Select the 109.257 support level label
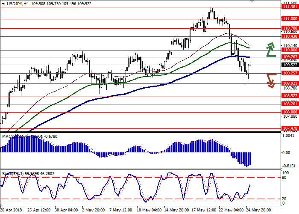Screen dimensions: 299x214 290,73
